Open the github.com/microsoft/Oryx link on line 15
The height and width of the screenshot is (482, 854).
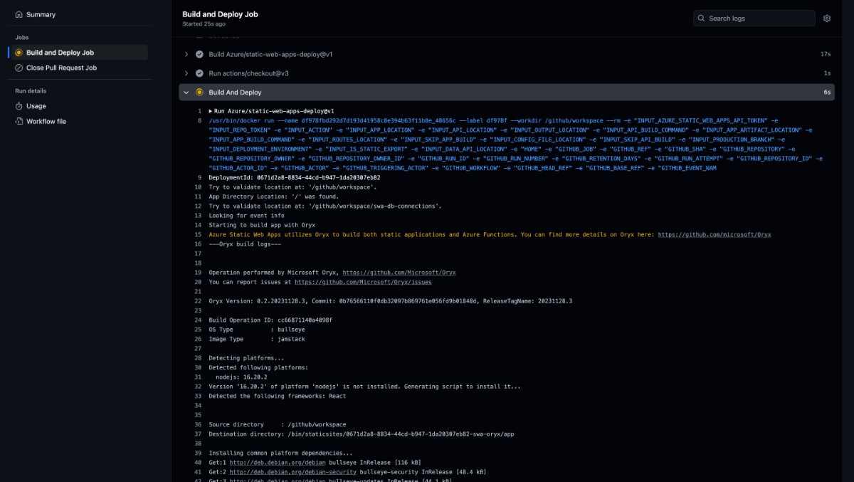click(x=714, y=234)
